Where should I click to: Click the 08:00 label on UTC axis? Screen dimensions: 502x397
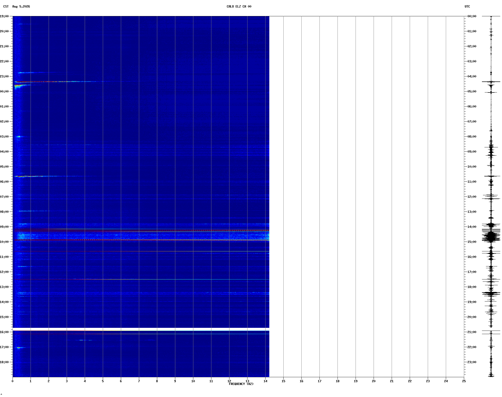(472, 137)
